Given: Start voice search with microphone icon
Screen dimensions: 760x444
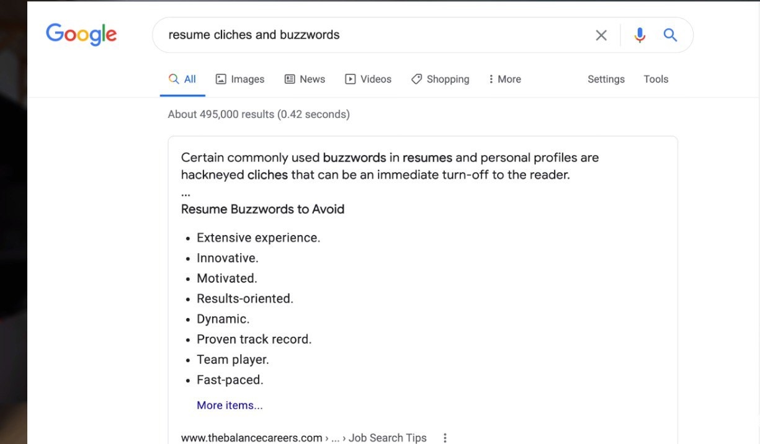Looking at the screenshot, I should (x=640, y=35).
